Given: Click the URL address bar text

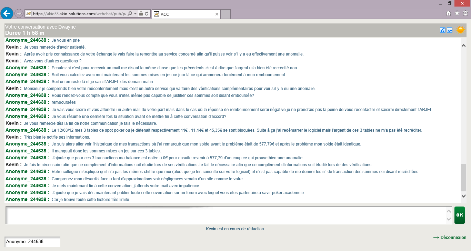Looking at the screenshot, I should (79, 14).
